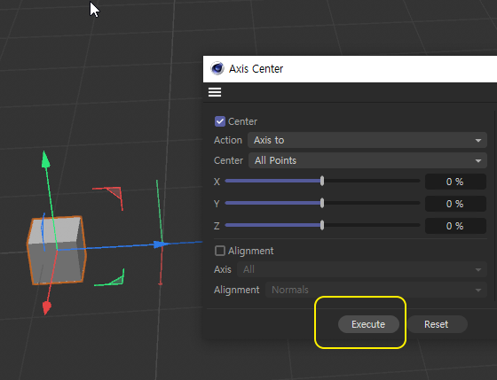This screenshot has width=497, height=380.
Task: Click the Z slider handle
Action: coord(322,225)
